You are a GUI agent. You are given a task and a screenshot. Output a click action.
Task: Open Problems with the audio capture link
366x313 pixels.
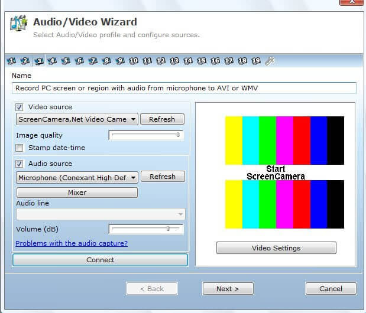(72, 243)
